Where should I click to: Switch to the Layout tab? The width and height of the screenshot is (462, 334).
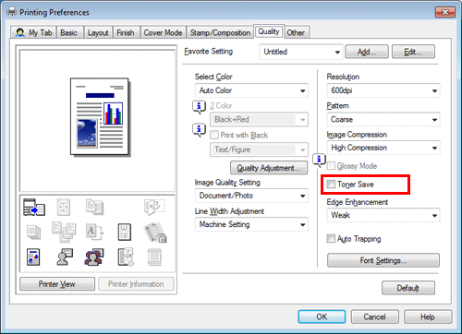[98, 32]
